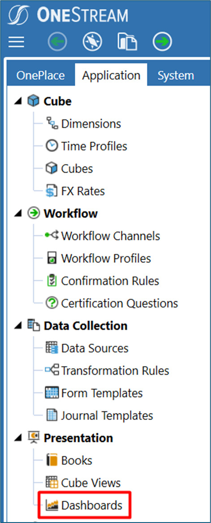Click the FX Rates dollar icon
Screen dimensions: 211x523
click(52, 191)
